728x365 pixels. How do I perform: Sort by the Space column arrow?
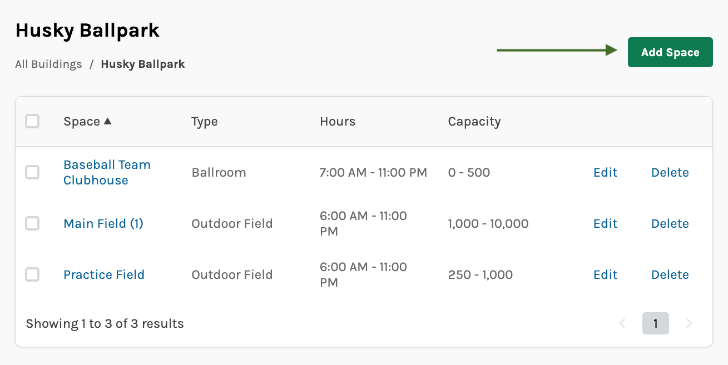[x=107, y=121]
